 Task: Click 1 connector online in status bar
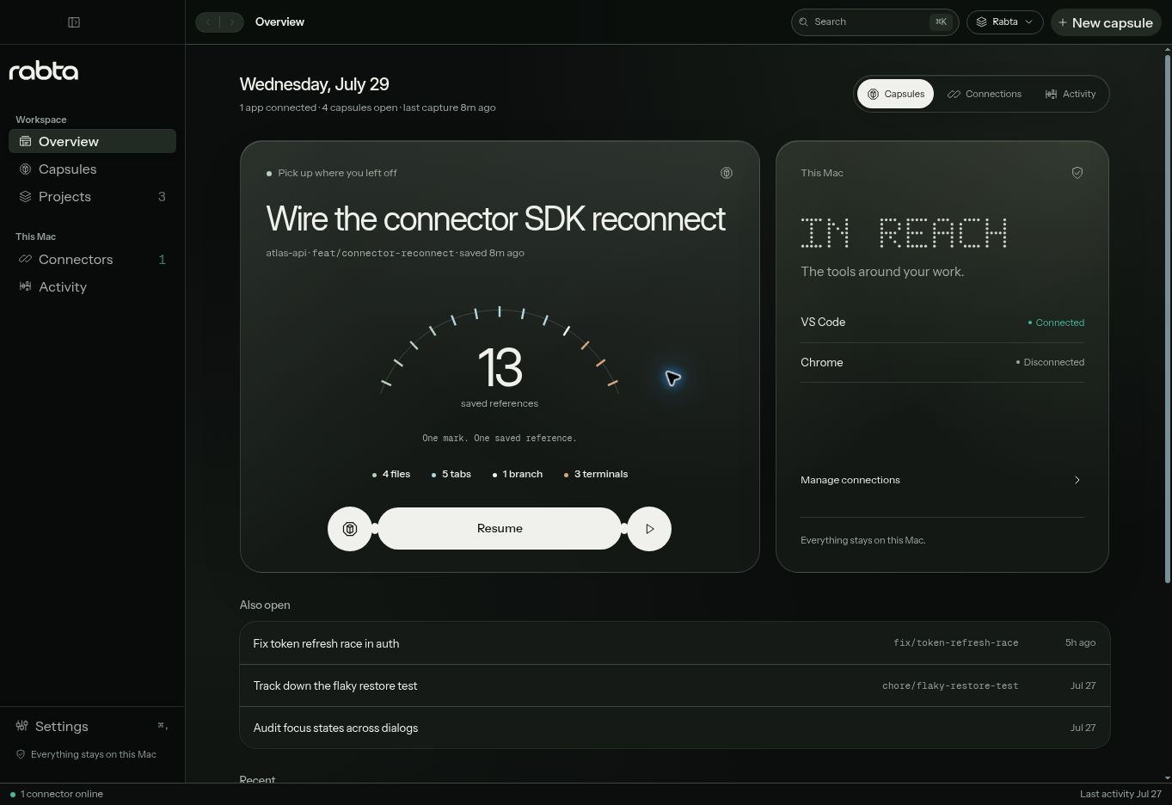click(57, 794)
